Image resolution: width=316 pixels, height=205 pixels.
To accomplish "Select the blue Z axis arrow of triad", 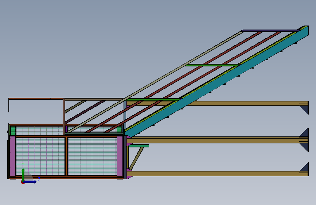I will coord(30,182).
